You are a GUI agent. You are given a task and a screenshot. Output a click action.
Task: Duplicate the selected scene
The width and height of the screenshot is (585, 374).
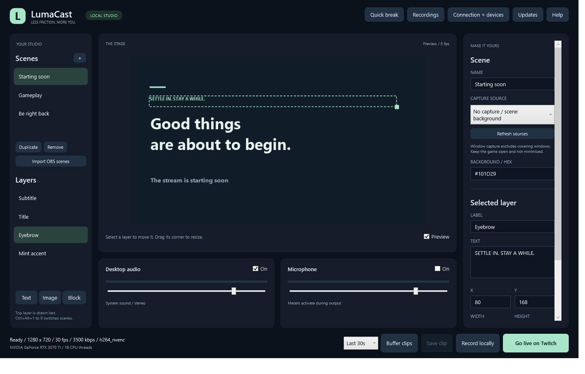click(x=28, y=147)
